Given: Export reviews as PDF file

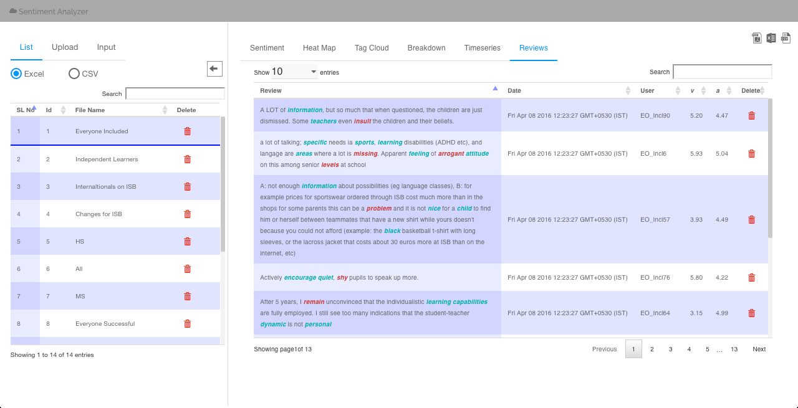Looking at the screenshot, I should 757,38.
